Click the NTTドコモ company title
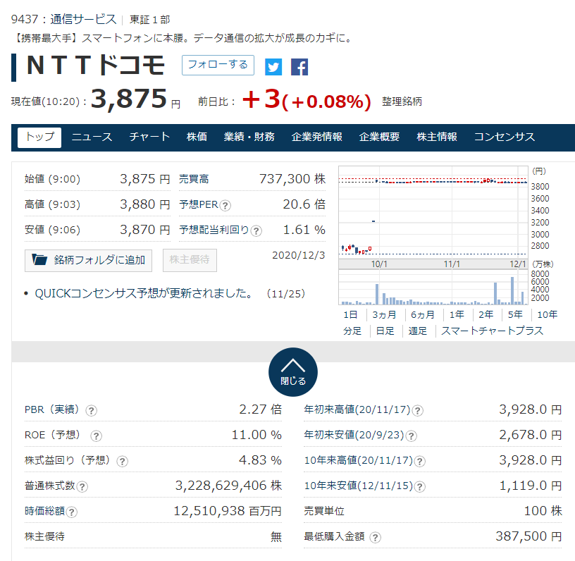Screen dimensions: 575x561 point(96,66)
